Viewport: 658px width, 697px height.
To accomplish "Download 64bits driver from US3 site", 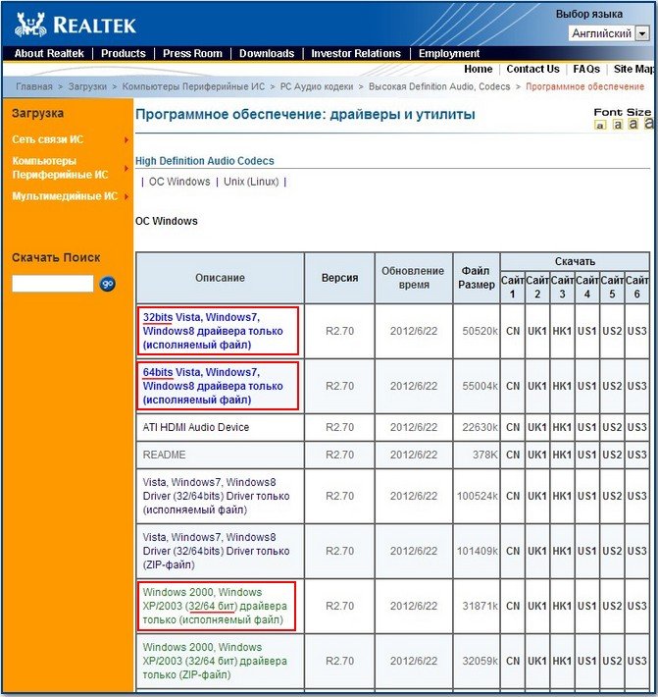I will point(637,386).
